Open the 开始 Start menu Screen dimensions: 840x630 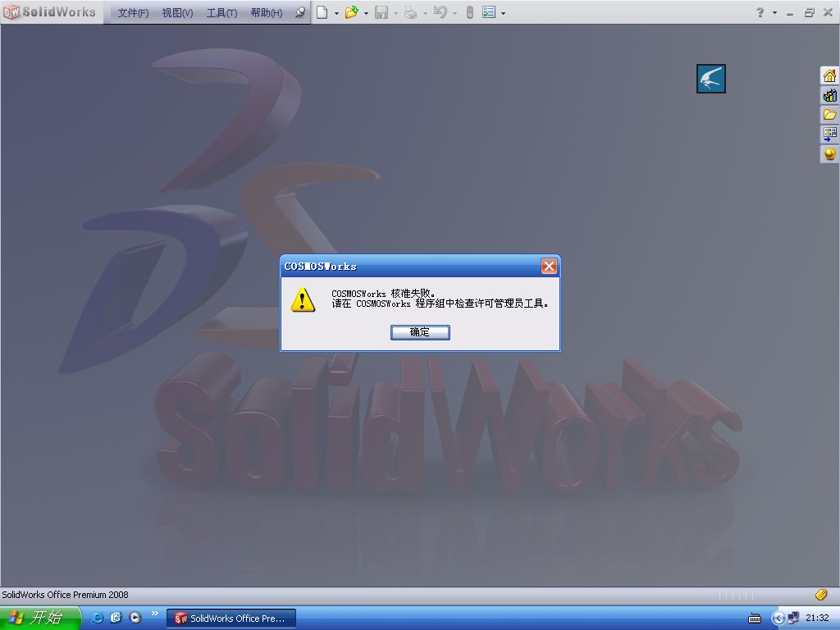click(x=39, y=619)
